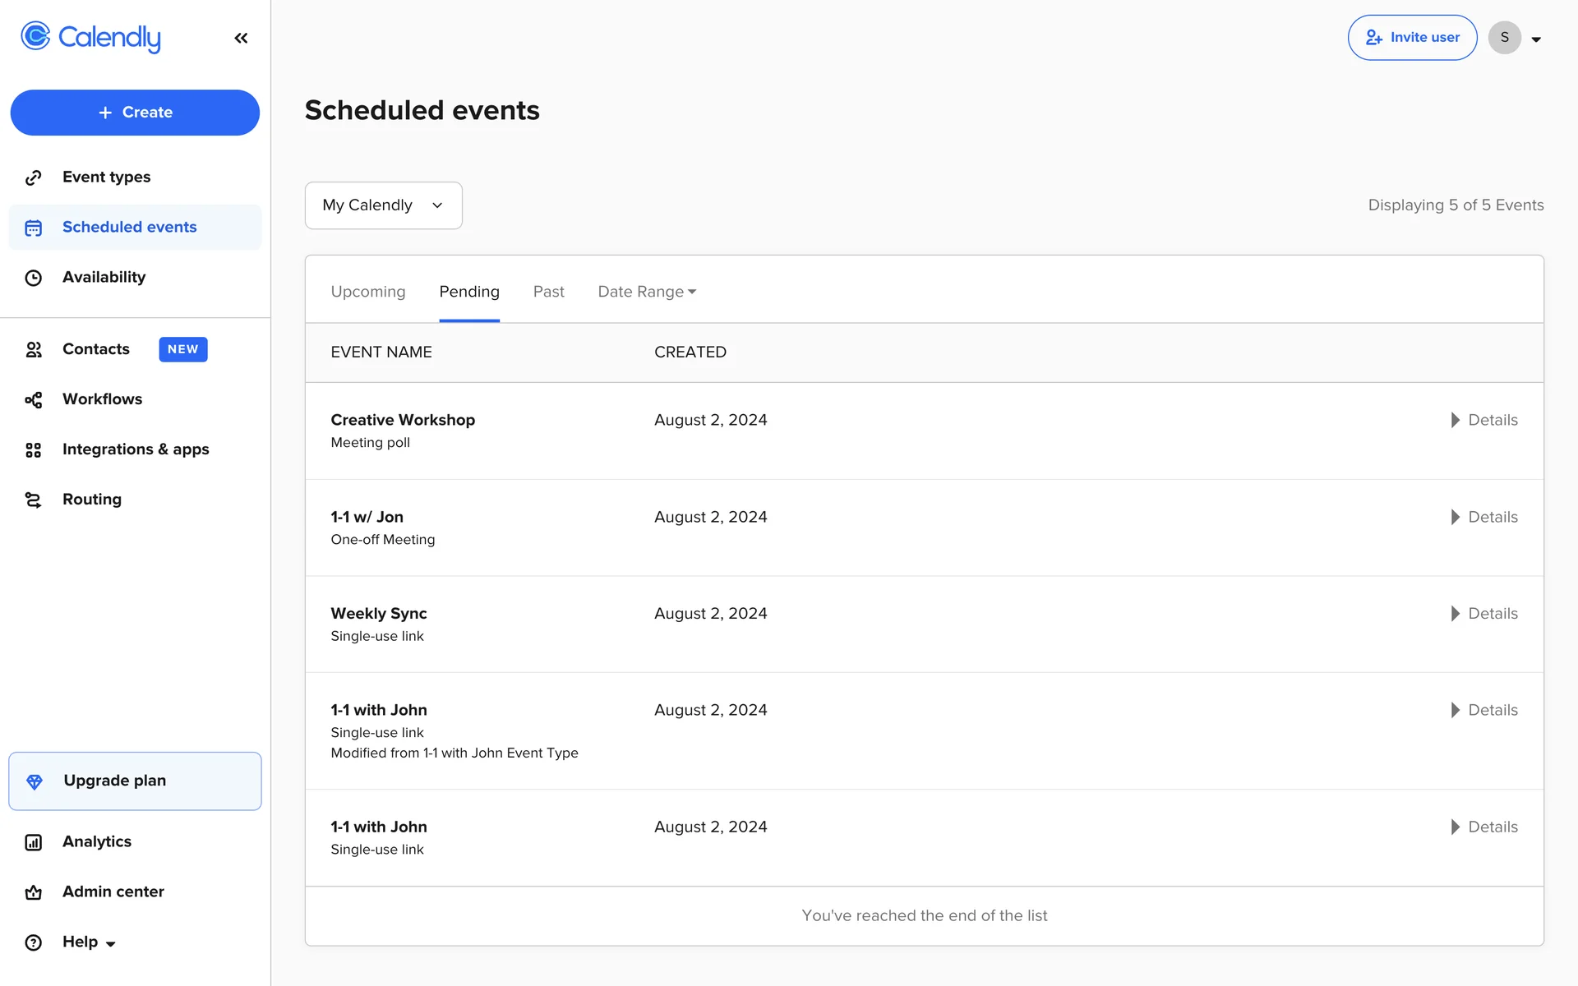Click the Routing arrows icon
The image size is (1578, 986).
pos(34,500)
